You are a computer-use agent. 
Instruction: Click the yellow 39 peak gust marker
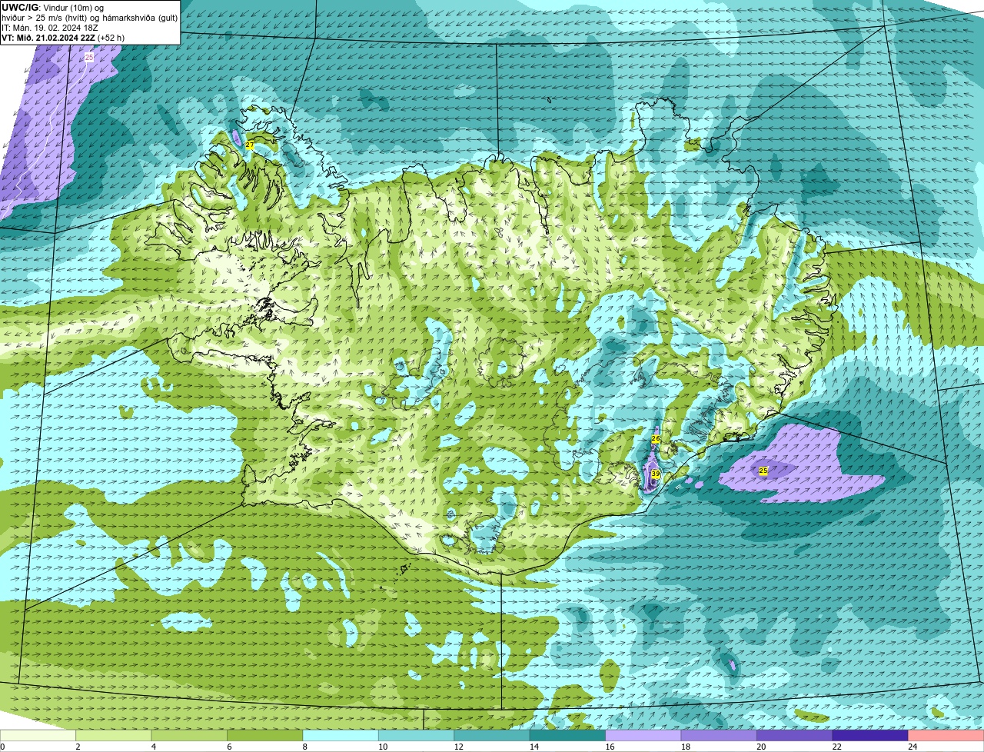[x=656, y=474]
